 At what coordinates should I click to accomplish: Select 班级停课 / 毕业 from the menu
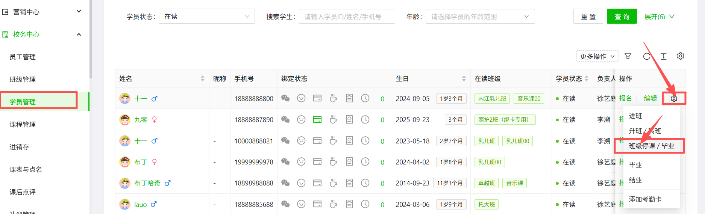pos(651,146)
